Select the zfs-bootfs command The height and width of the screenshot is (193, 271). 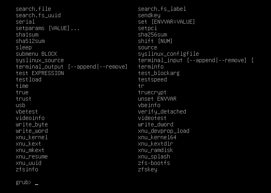[x=154, y=163]
